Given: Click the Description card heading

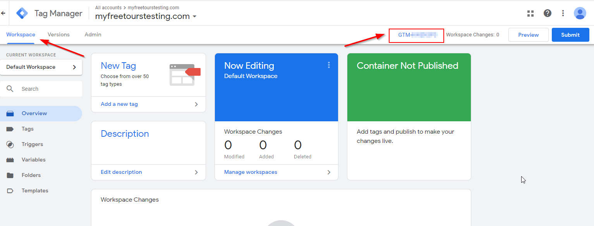Looking at the screenshot, I should click(125, 134).
